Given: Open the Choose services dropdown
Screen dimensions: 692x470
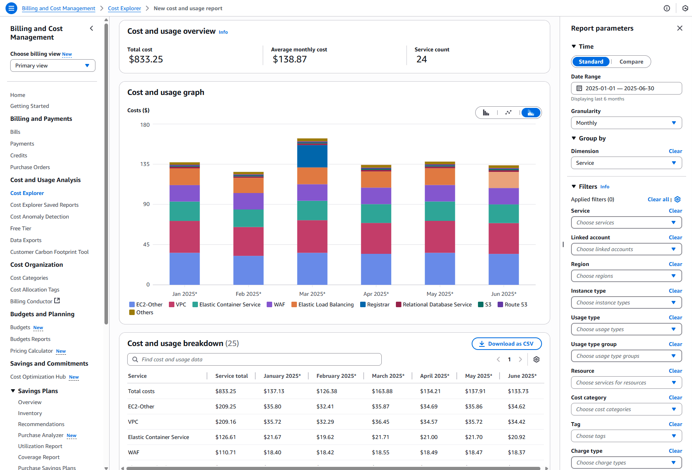Looking at the screenshot, I should click(626, 222).
